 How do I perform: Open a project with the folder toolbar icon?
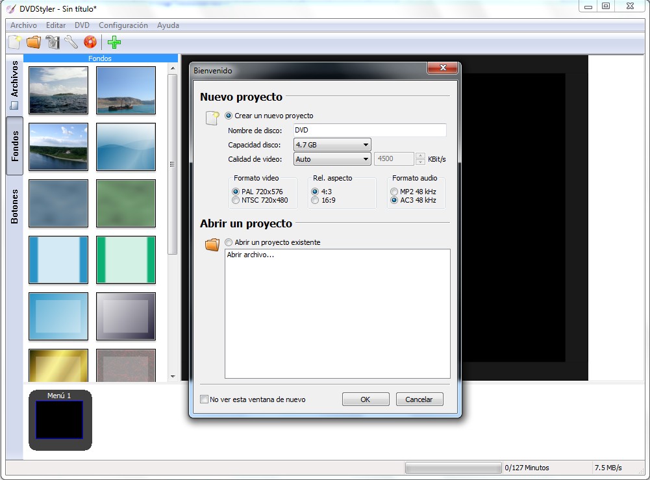(x=34, y=42)
